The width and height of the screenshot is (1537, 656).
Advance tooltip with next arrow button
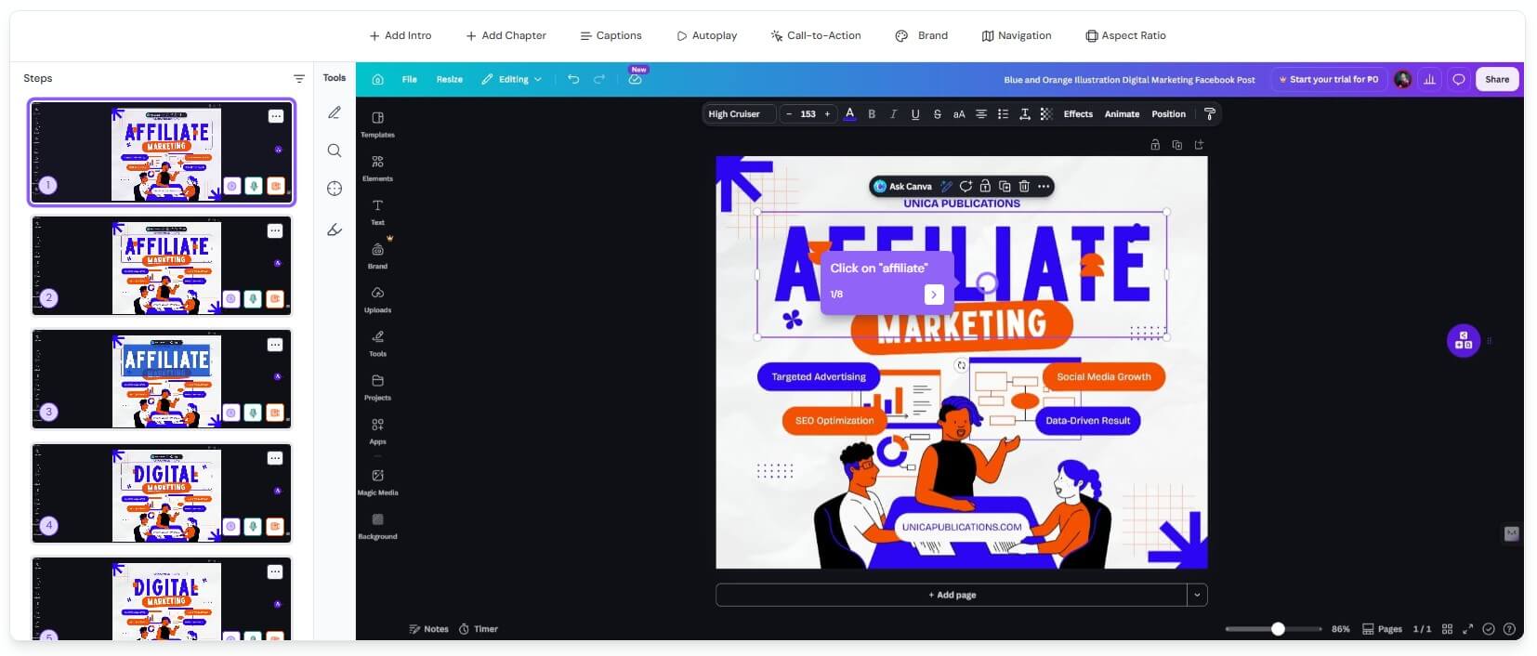(934, 295)
